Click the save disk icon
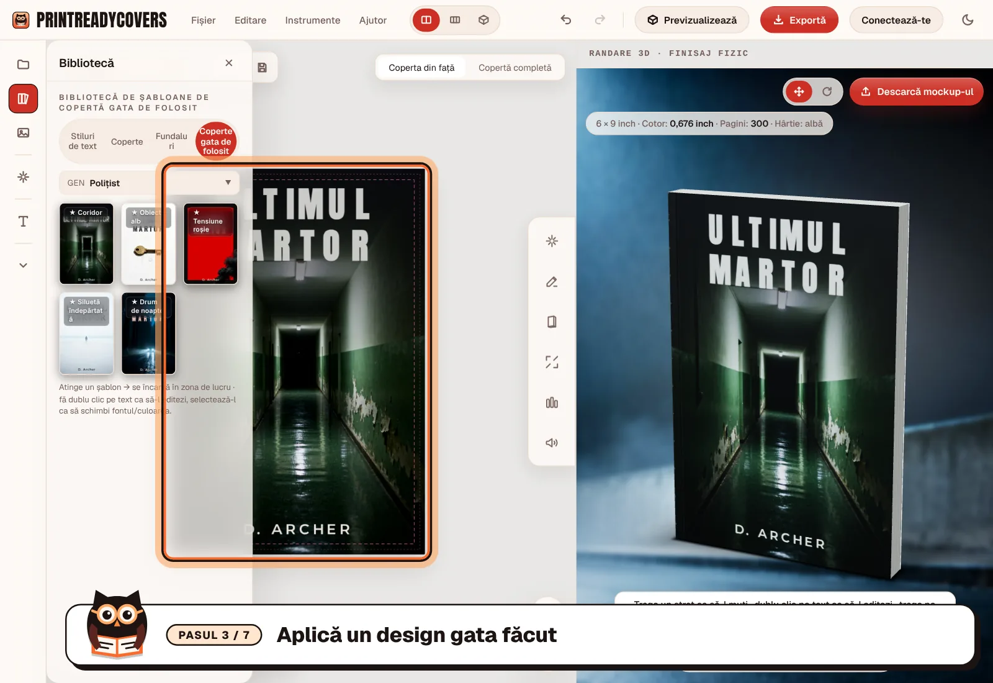 pyautogui.click(x=263, y=68)
